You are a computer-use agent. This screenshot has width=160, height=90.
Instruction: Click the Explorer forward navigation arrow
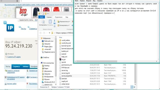pos(44,33)
